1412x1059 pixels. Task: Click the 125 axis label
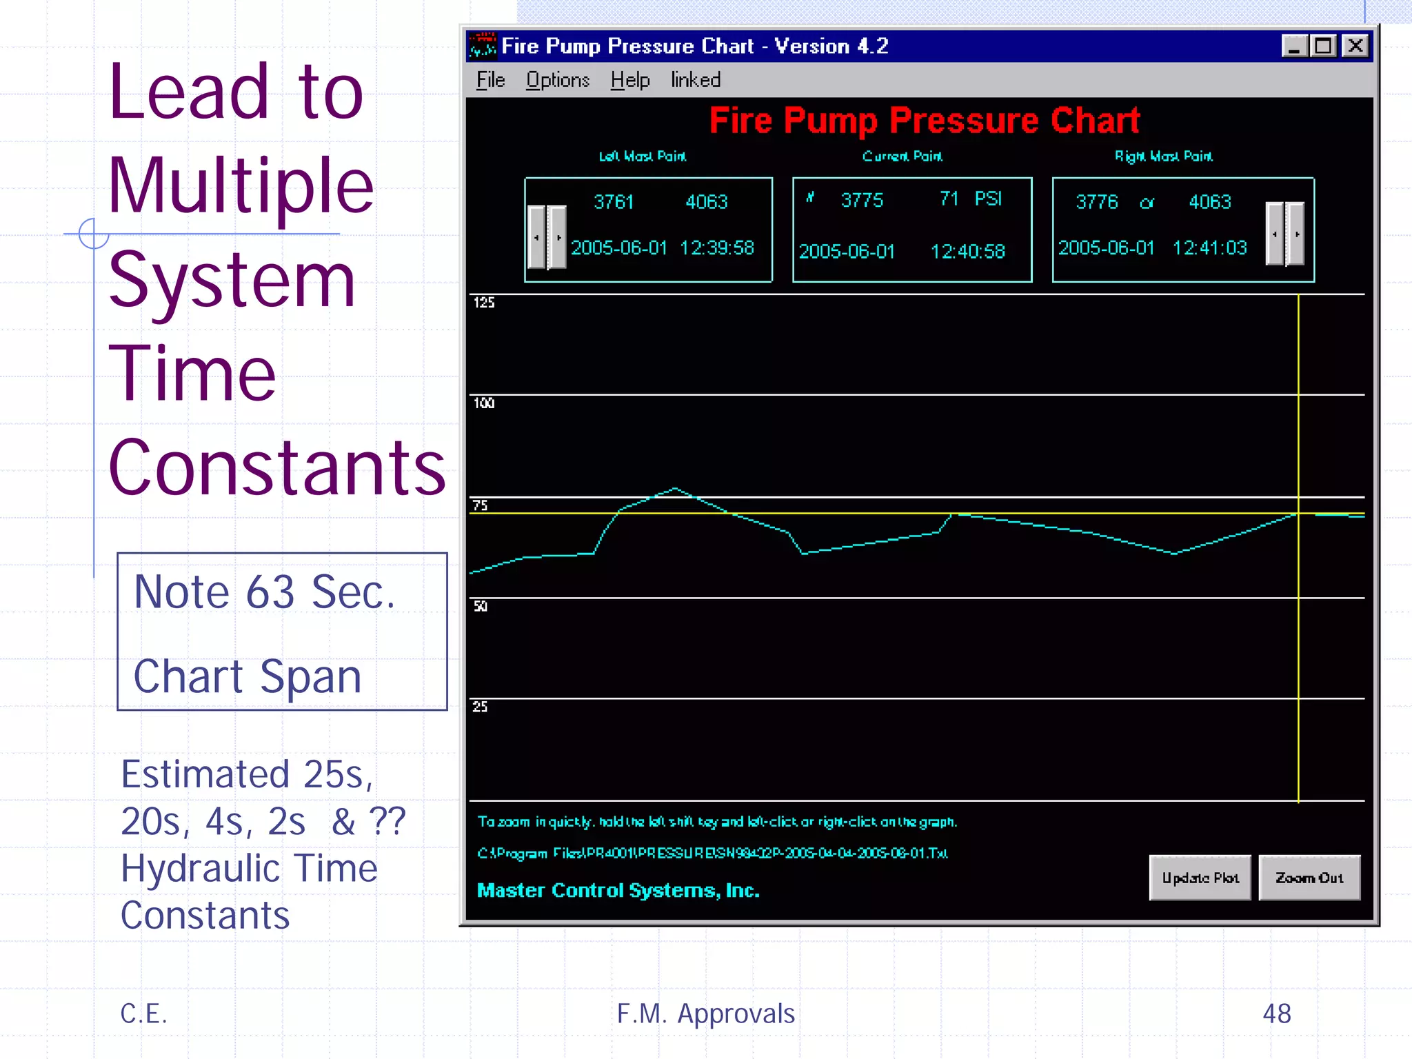point(484,303)
